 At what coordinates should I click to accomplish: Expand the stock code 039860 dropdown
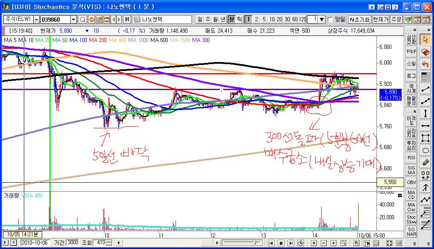pos(73,20)
